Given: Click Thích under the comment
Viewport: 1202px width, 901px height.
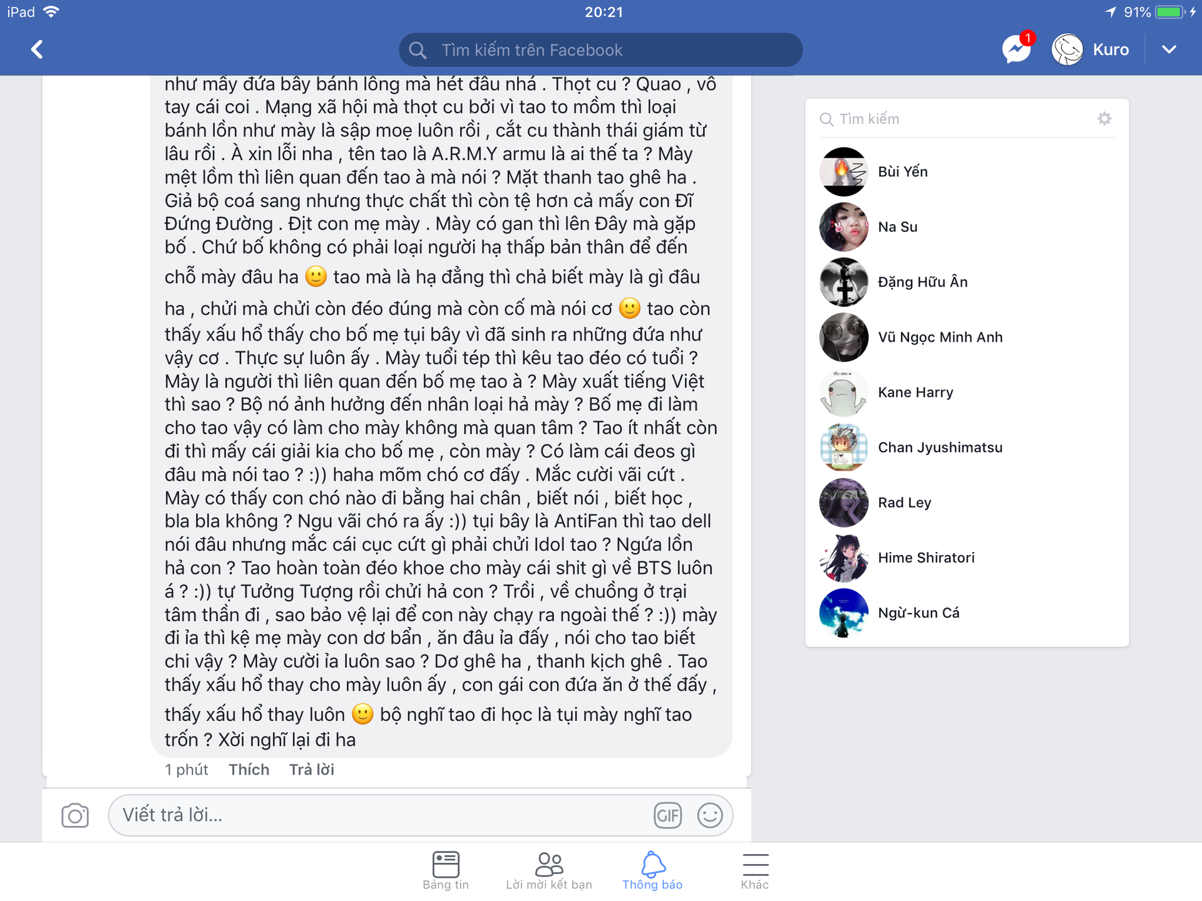Looking at the screenshot, I should [x=249, y=770].
